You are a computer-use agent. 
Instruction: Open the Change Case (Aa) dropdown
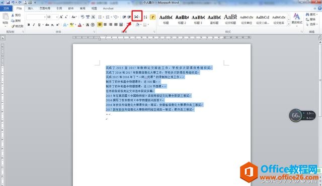(74, 17)
